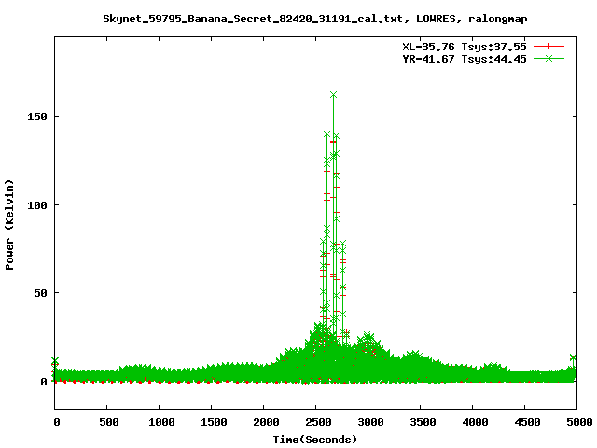Click the y-axis tick label 100
Viewport: 597px width, 448px height.
(x=37, y=205)
